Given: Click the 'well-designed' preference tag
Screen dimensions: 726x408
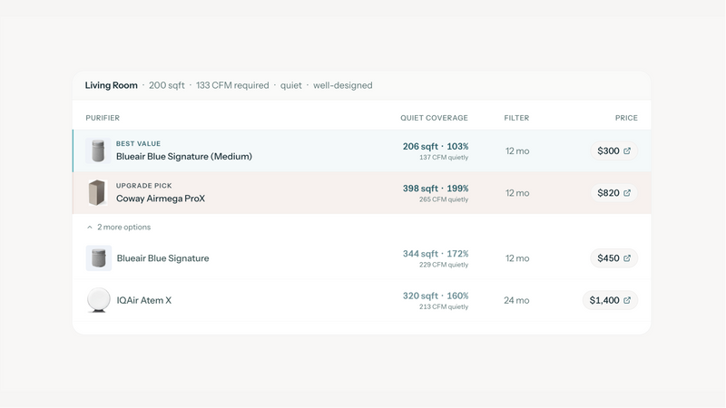Looking at the screenshot, I should pyautogui.click(x=343, y=85).
